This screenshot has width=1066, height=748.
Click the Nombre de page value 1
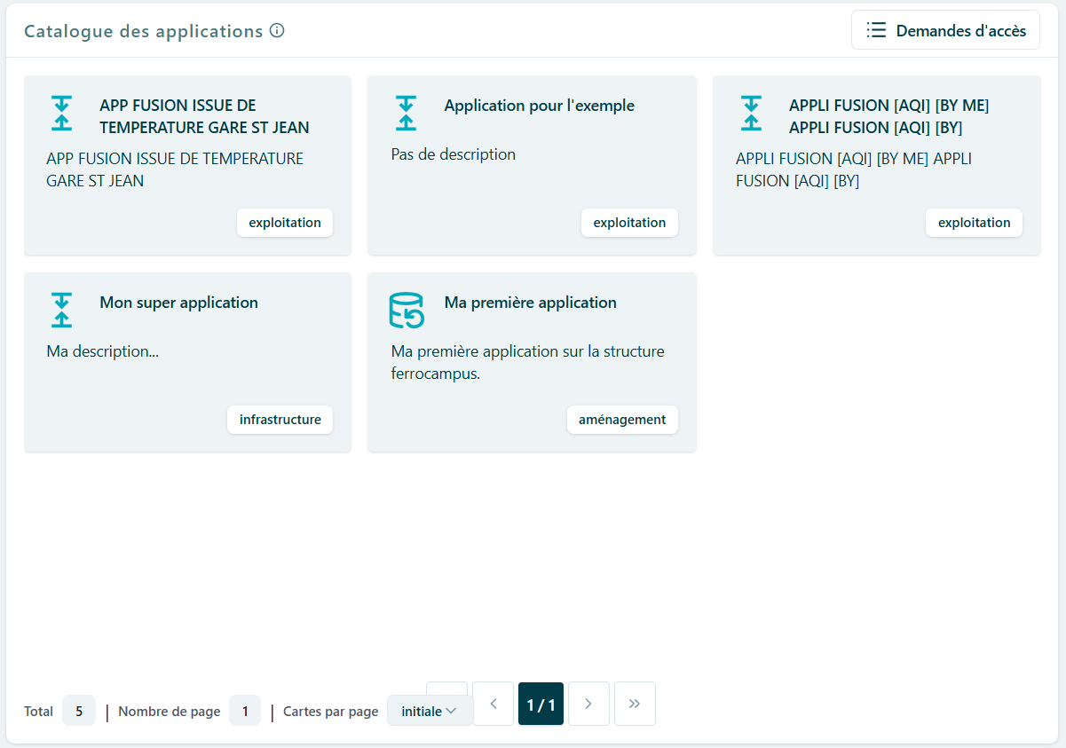pos(245,711)
